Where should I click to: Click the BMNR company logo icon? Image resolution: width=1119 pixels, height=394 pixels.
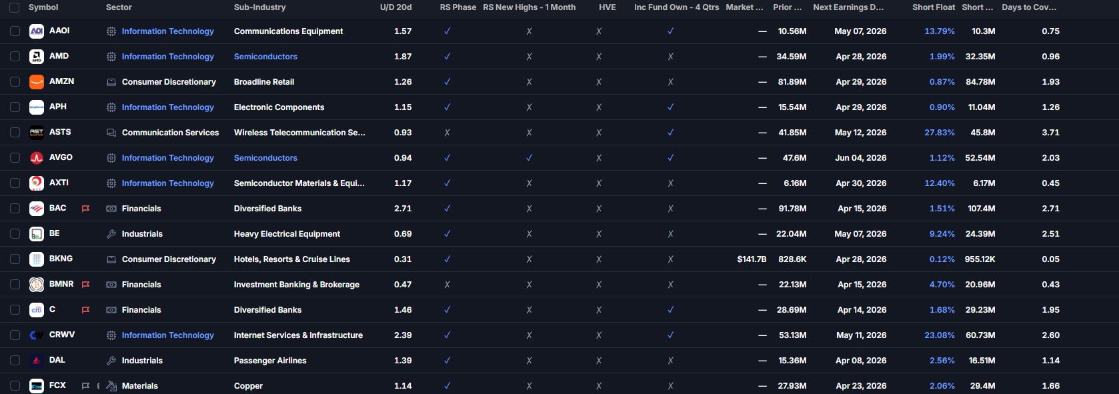[37, 285]
